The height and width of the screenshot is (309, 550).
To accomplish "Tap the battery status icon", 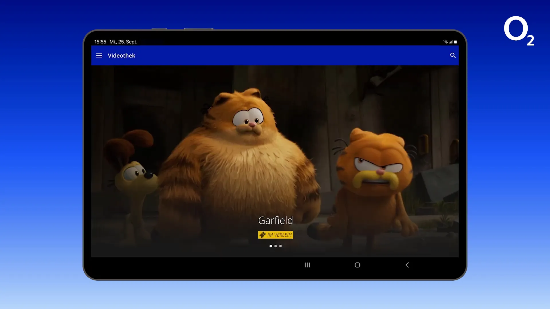I will 455,42.
